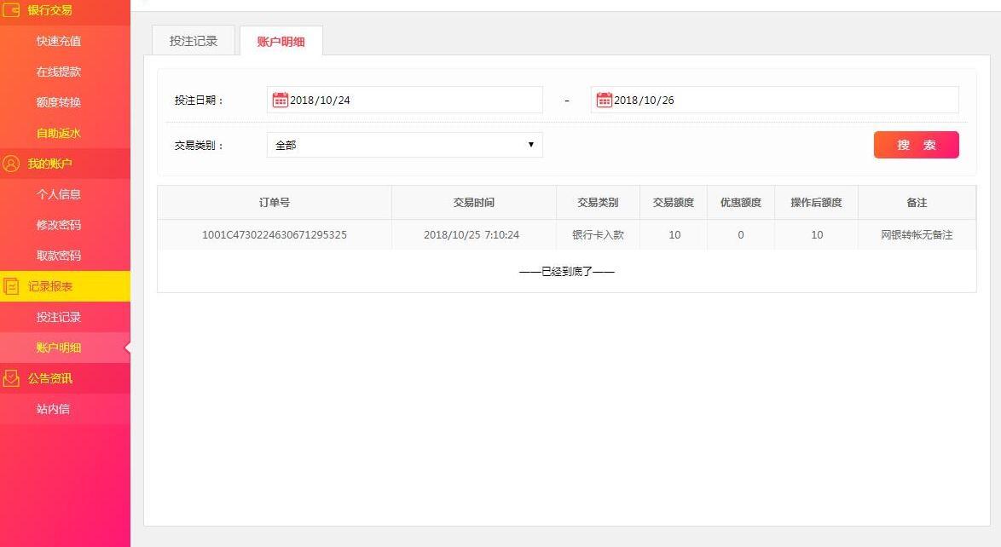Open 站内信 in the sidebar
The width and height of the screenshot is (1001, 547).
53,409
